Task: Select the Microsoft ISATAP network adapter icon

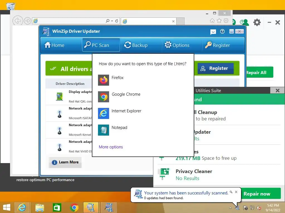Action: point(60,114)
